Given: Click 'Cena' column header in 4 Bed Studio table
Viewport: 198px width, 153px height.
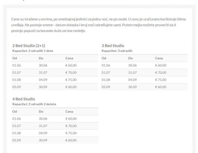Looking at the screenshot, I should pyautogui.click(x=69, y=112).
